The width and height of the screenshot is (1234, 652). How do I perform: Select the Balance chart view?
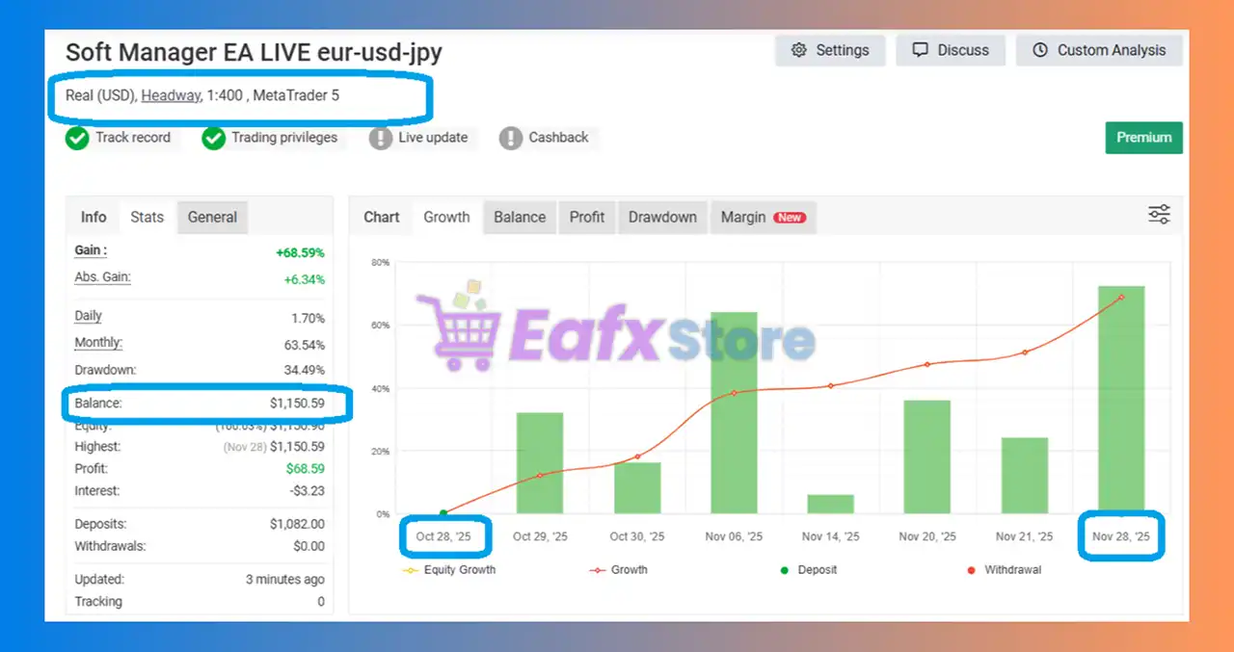(520, 217)
